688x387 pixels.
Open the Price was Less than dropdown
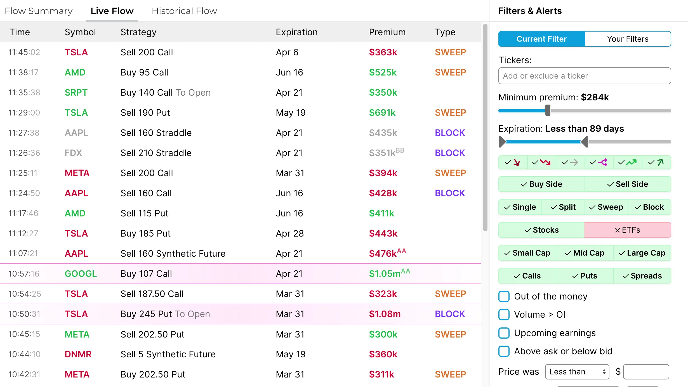(577, 372)
